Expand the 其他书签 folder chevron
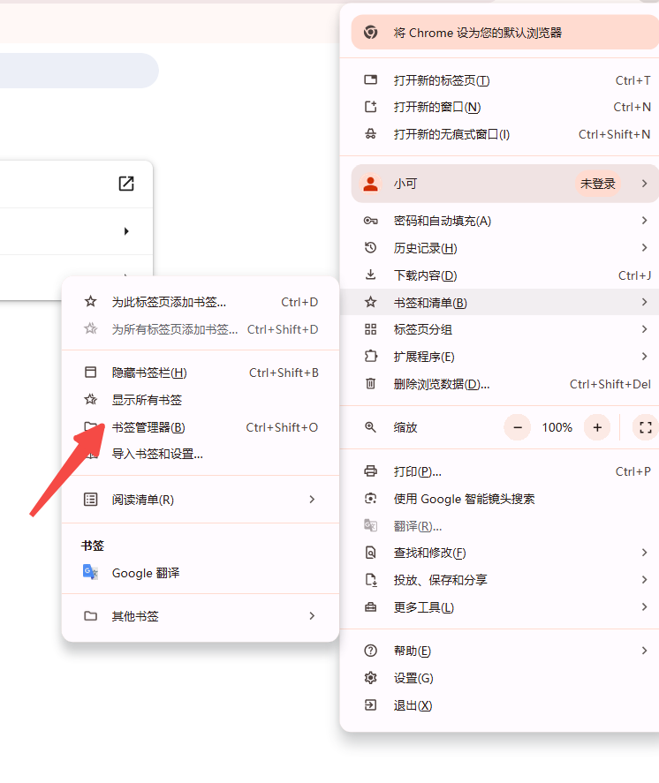 click(x=312, y=615)
